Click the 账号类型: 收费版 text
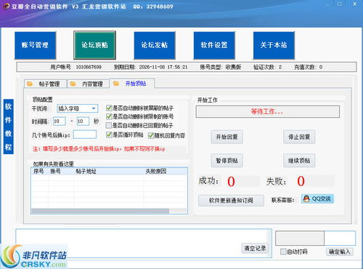Viewport: 363px width, 269px height. pyautogui.click(x=221, y=67)
